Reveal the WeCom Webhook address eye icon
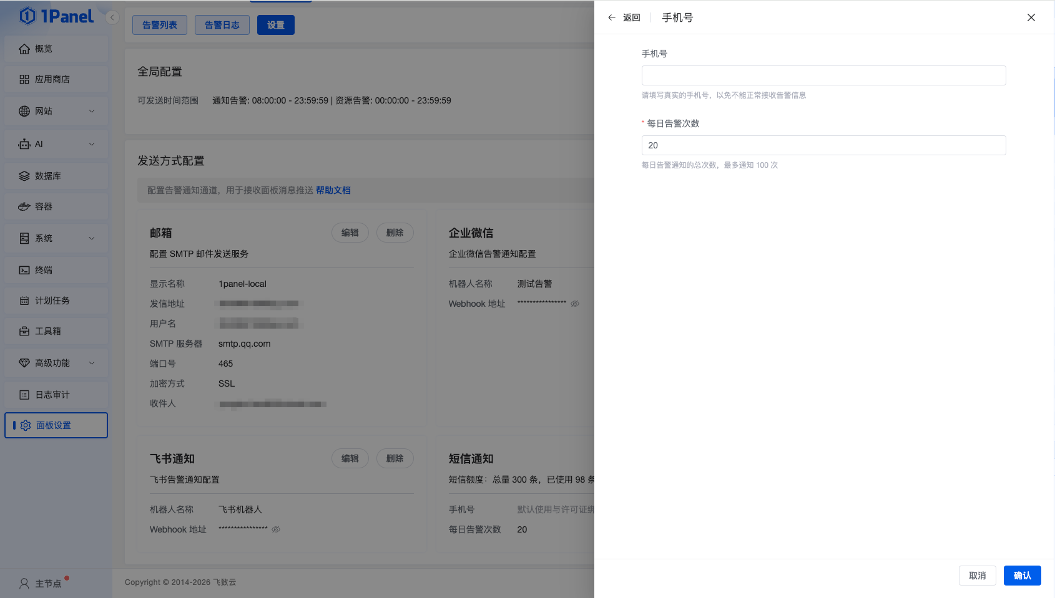Viewport: 1055px width, 598px height. click(575, 304)
